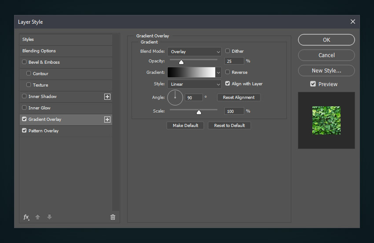This screenshot has width=374, height=243.
Task: Click the Opacity slider handle
Action: [x=181, y=62]
